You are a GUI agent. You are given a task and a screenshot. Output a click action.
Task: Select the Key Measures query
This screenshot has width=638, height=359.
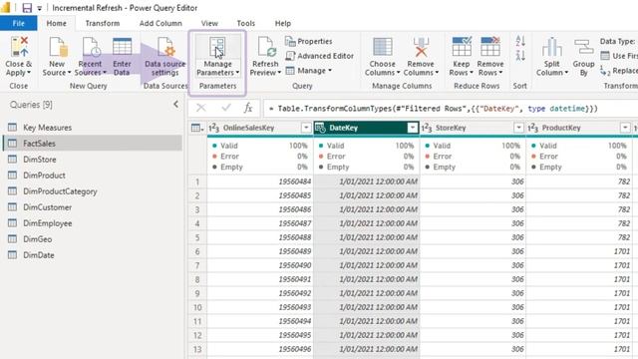click(x=92, y=128)
